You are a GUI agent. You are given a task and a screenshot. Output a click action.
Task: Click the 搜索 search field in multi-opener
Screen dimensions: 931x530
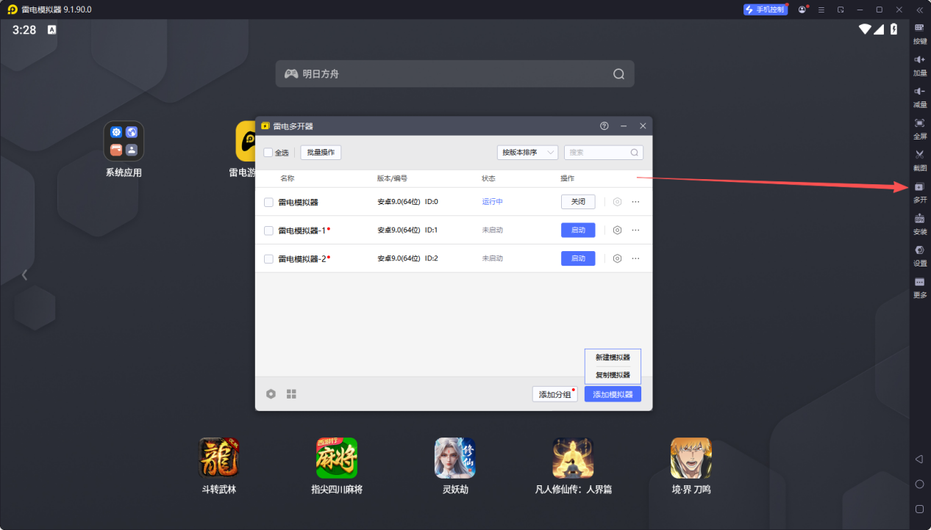[604, 153]
